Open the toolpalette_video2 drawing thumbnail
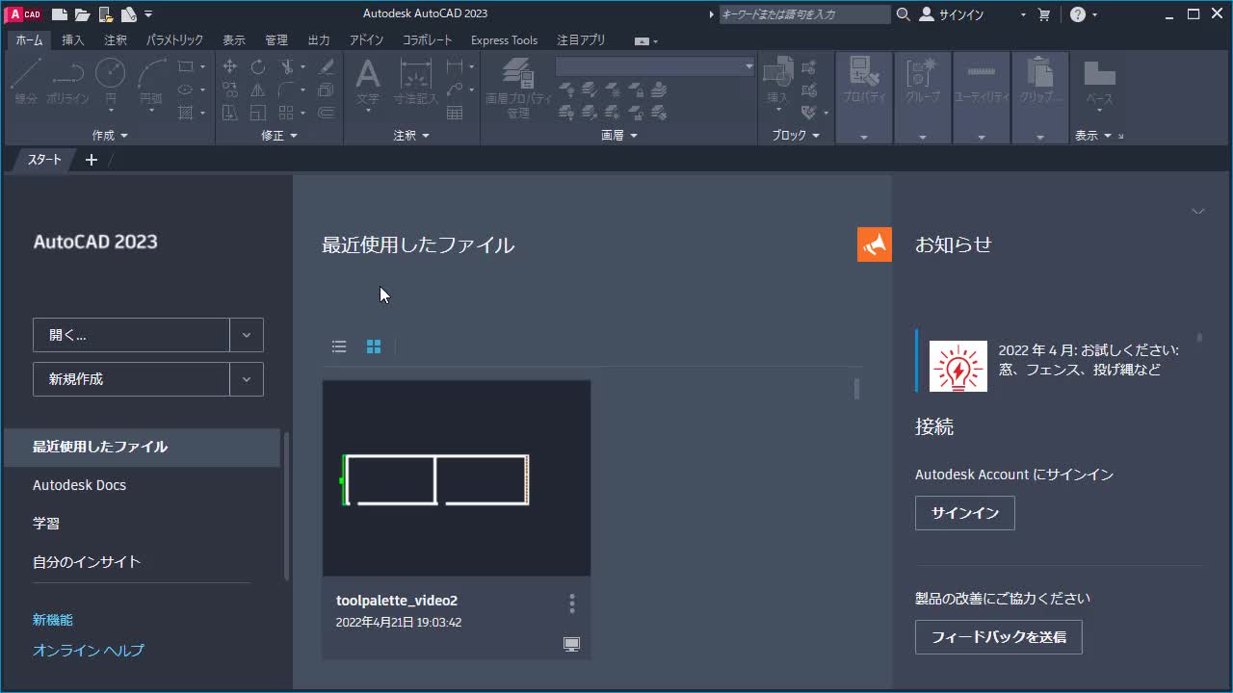This screenshot has width=1233, height=693. click(x=457, y=478)
